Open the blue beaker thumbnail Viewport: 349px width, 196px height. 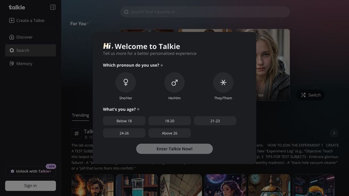pyautogui.click(x=137, y=185)
